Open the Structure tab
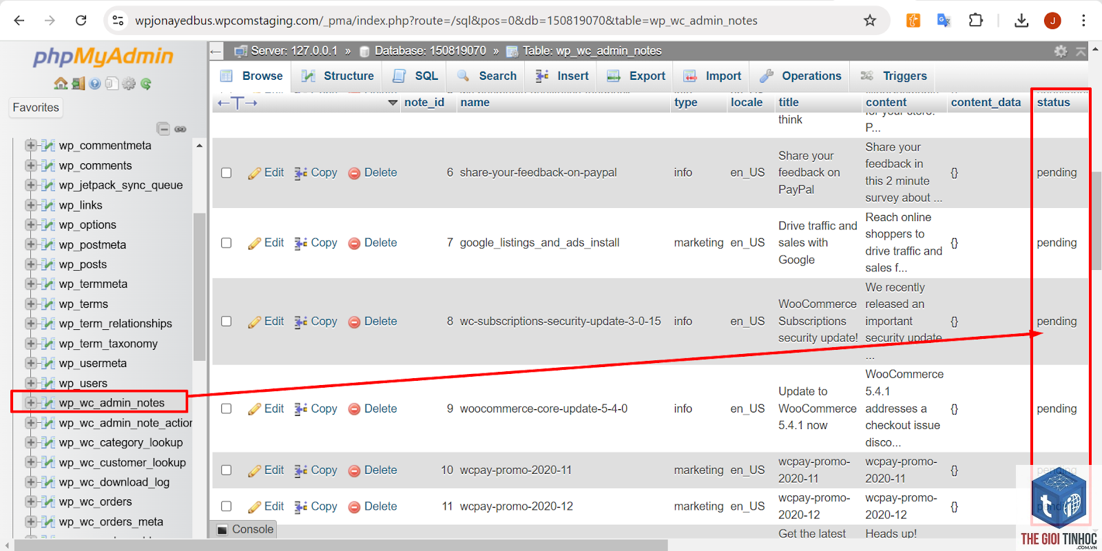1102x551 pixels. [x=337, y=76]
